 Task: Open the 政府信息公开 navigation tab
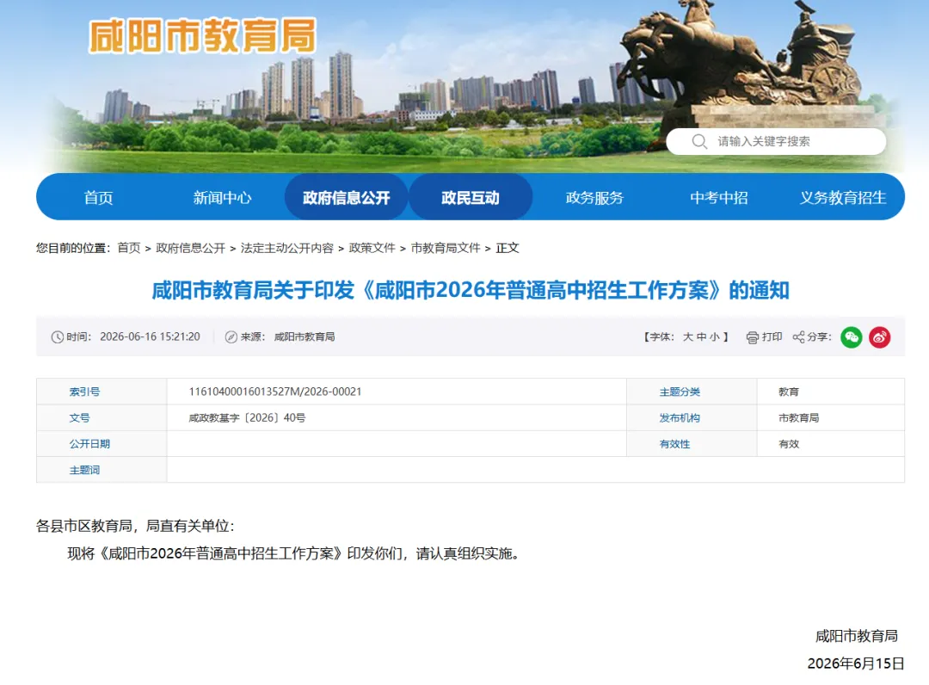(x=346, y=197)
